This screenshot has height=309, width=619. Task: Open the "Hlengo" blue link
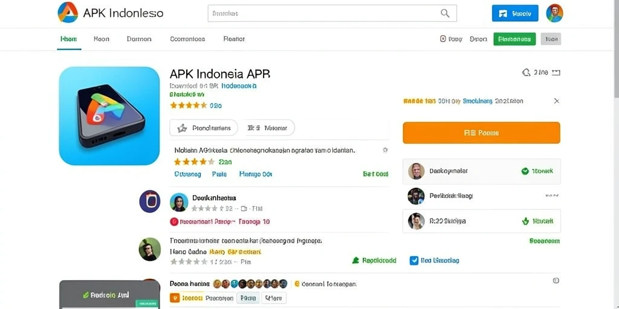(x=256, y=174)
